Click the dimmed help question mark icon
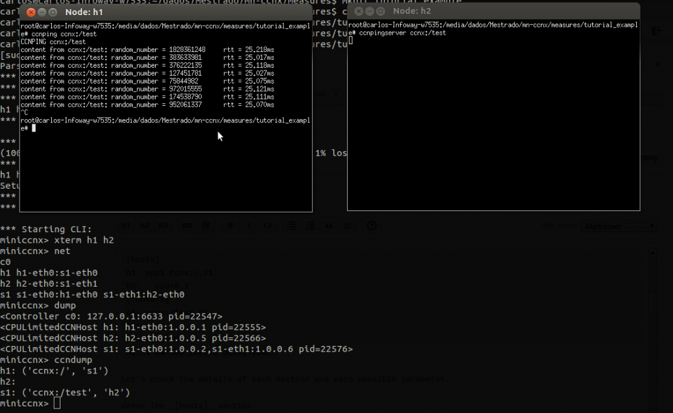The width and height of the screenshot is (673, 413). coord(372,226)
